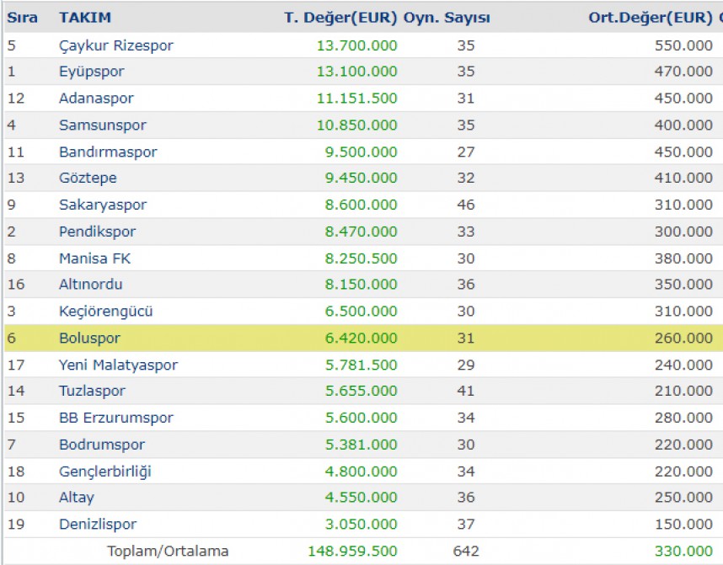
Task: Open the Bandırmaspor team page
Action: click(109, 152)
